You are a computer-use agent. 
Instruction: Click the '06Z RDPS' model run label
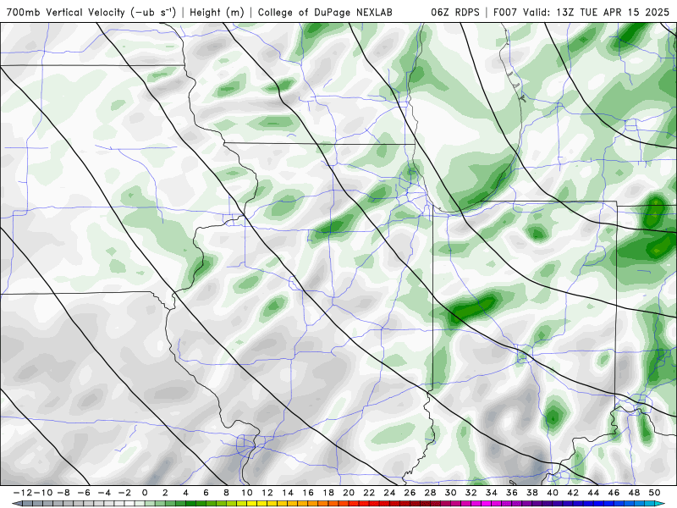click(x=454, y=12)
